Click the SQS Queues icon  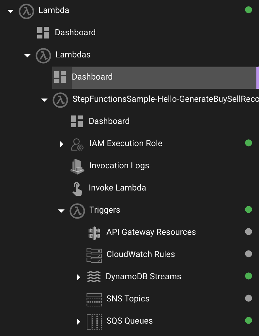(x=94, y=322)
